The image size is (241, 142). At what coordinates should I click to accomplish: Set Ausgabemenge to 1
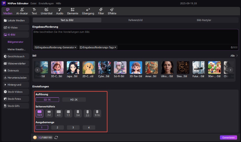point(42,128)
